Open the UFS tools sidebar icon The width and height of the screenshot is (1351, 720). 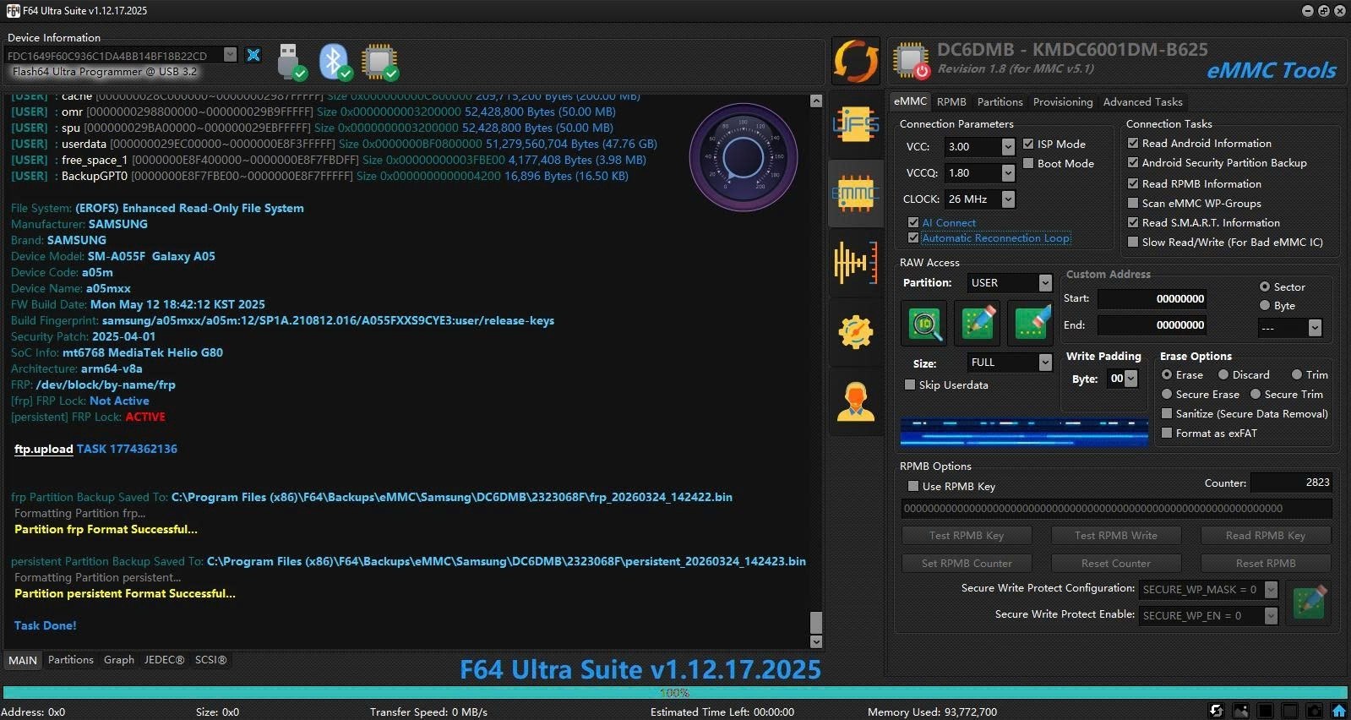point(856,125)
